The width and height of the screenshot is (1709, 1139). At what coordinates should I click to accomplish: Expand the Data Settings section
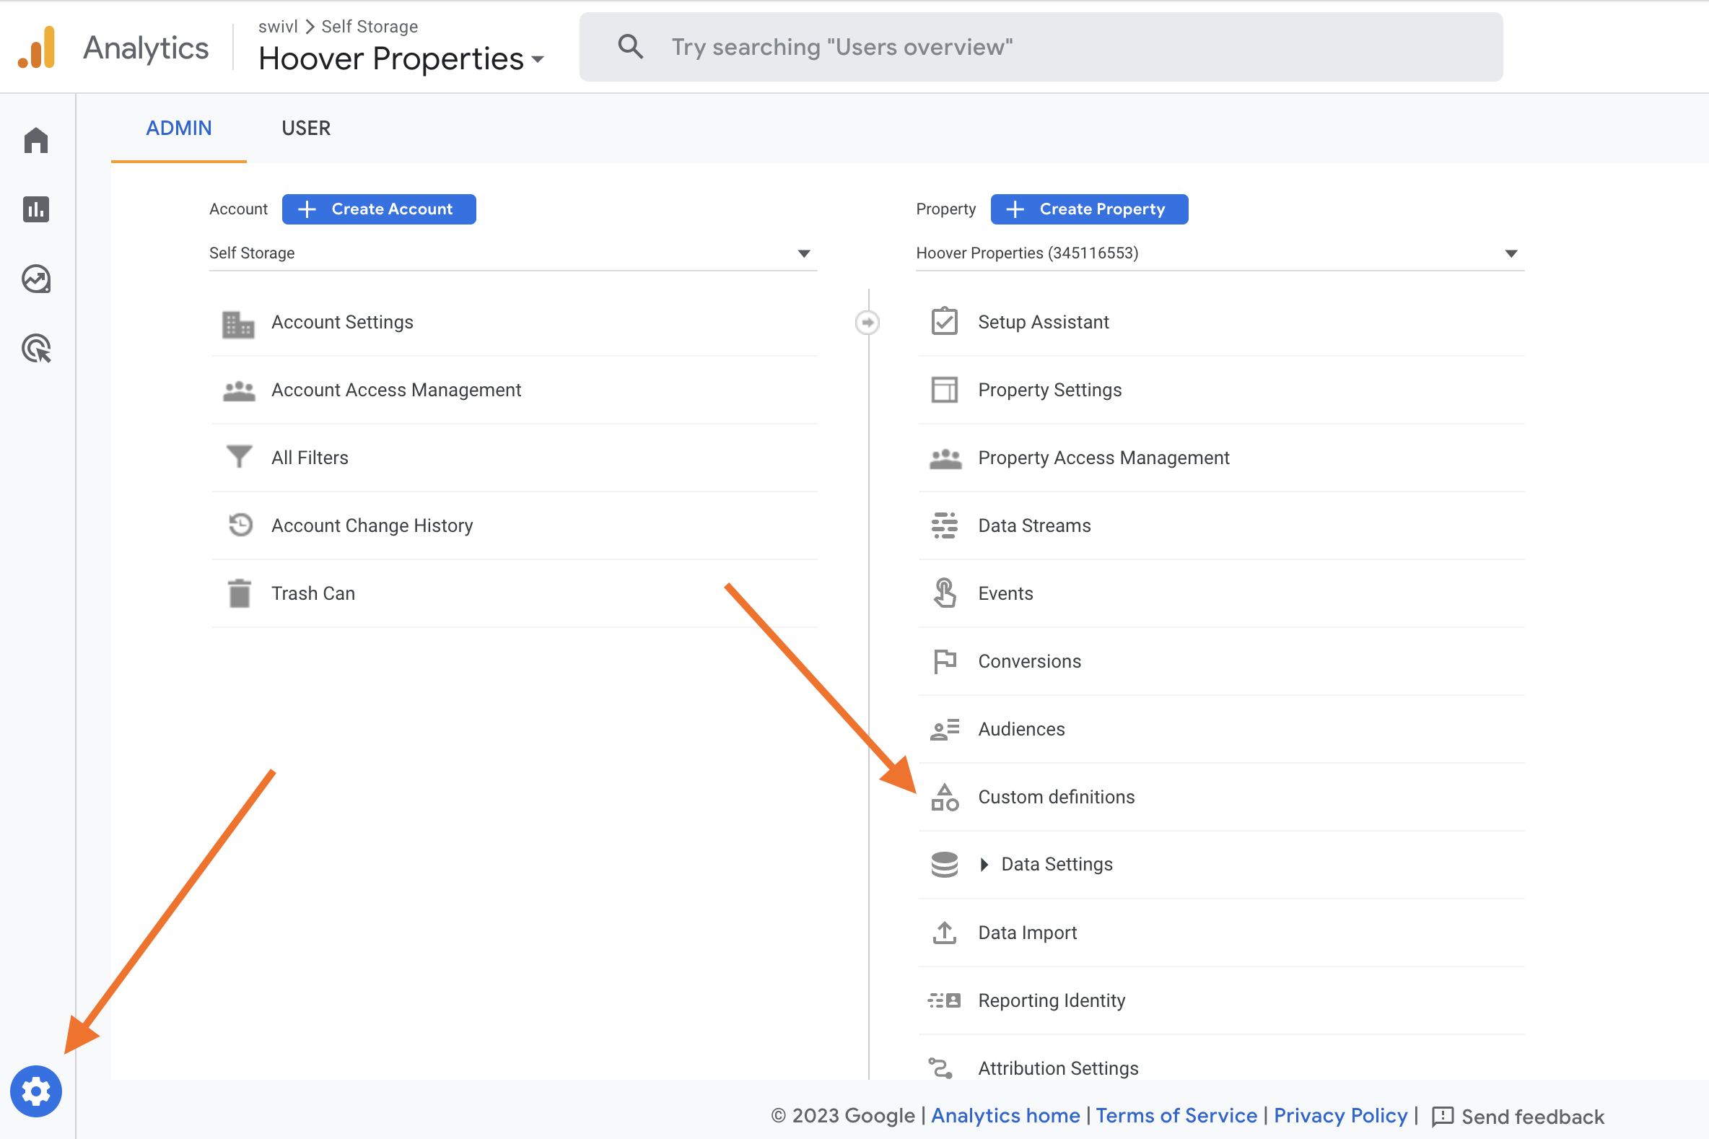(984, 865)
